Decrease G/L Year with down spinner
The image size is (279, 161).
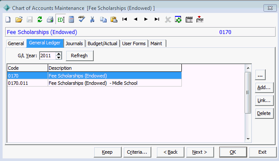point(59,58)
